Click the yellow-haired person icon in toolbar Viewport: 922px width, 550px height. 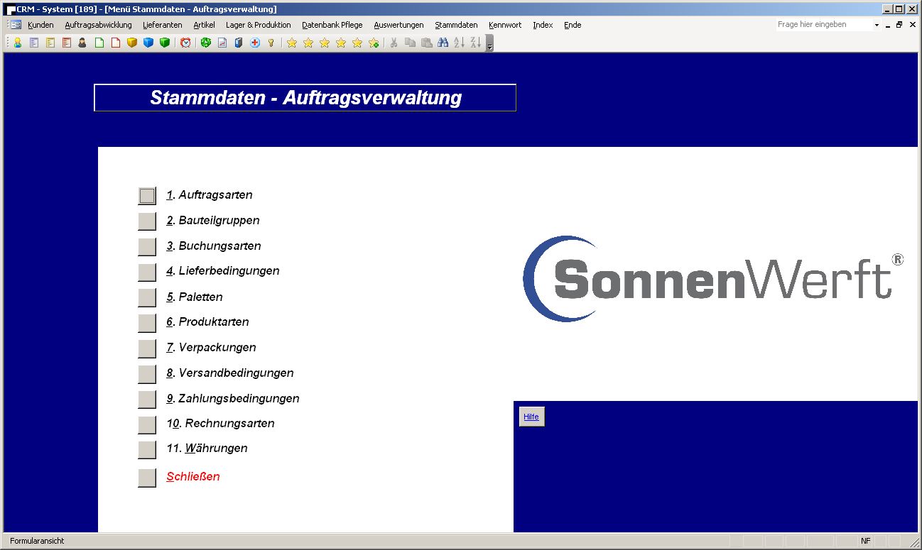pyautogui.click(x=18, y=43)
